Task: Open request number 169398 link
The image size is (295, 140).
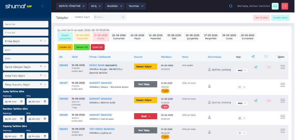Action: pyautogui.click(x=64, y=65)
